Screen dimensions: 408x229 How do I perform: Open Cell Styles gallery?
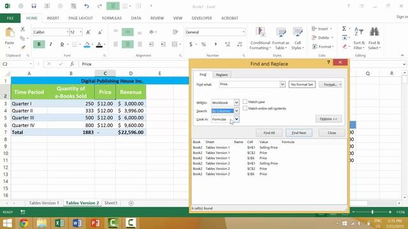coord(298,38)
